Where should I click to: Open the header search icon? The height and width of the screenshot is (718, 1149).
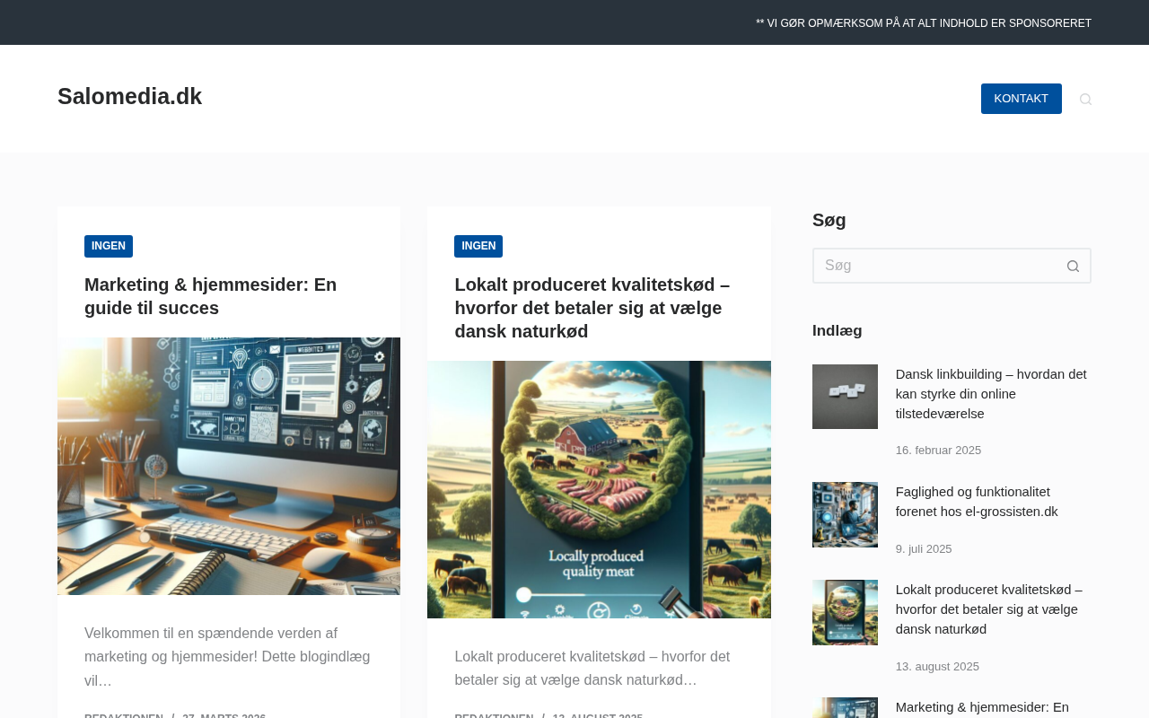click(x=1085, y=99)
